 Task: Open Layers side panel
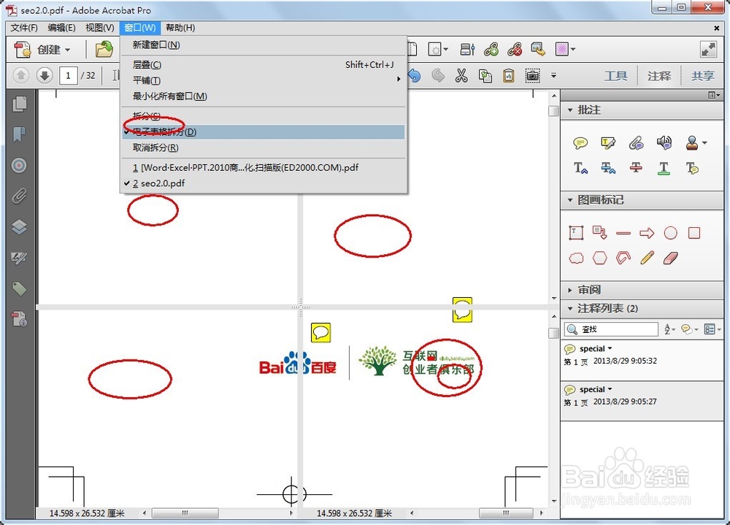point(19,227)
